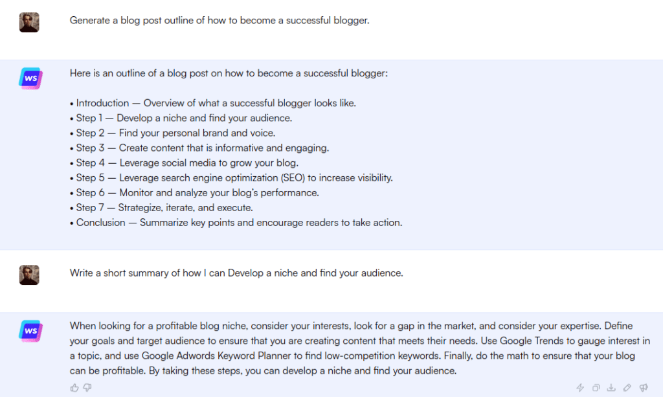663x397 pixels.
Task: Click the Introduction bullet in the outline
Action: (213, 103)
